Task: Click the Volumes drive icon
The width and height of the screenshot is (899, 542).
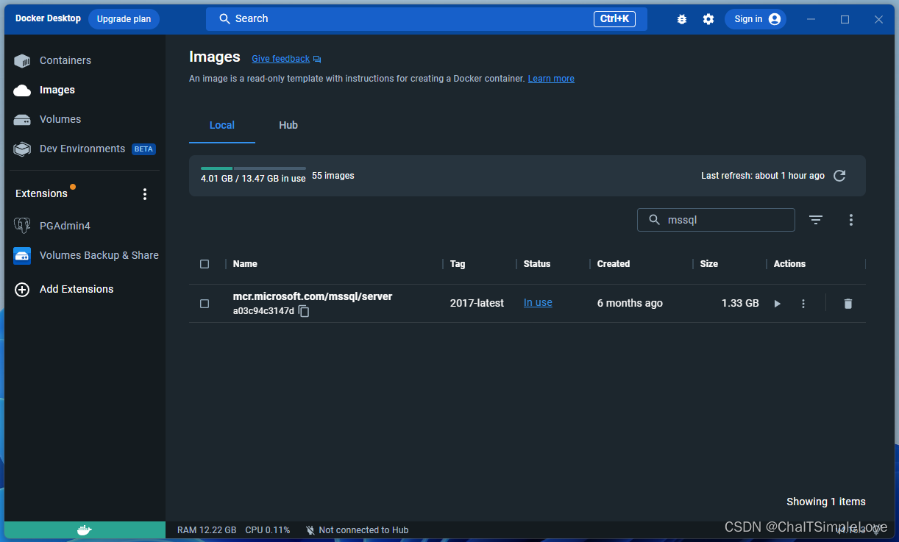Action: pyautogui.click(x=22, y=120)
